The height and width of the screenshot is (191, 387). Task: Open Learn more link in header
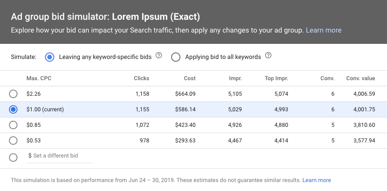pos(324,30)
